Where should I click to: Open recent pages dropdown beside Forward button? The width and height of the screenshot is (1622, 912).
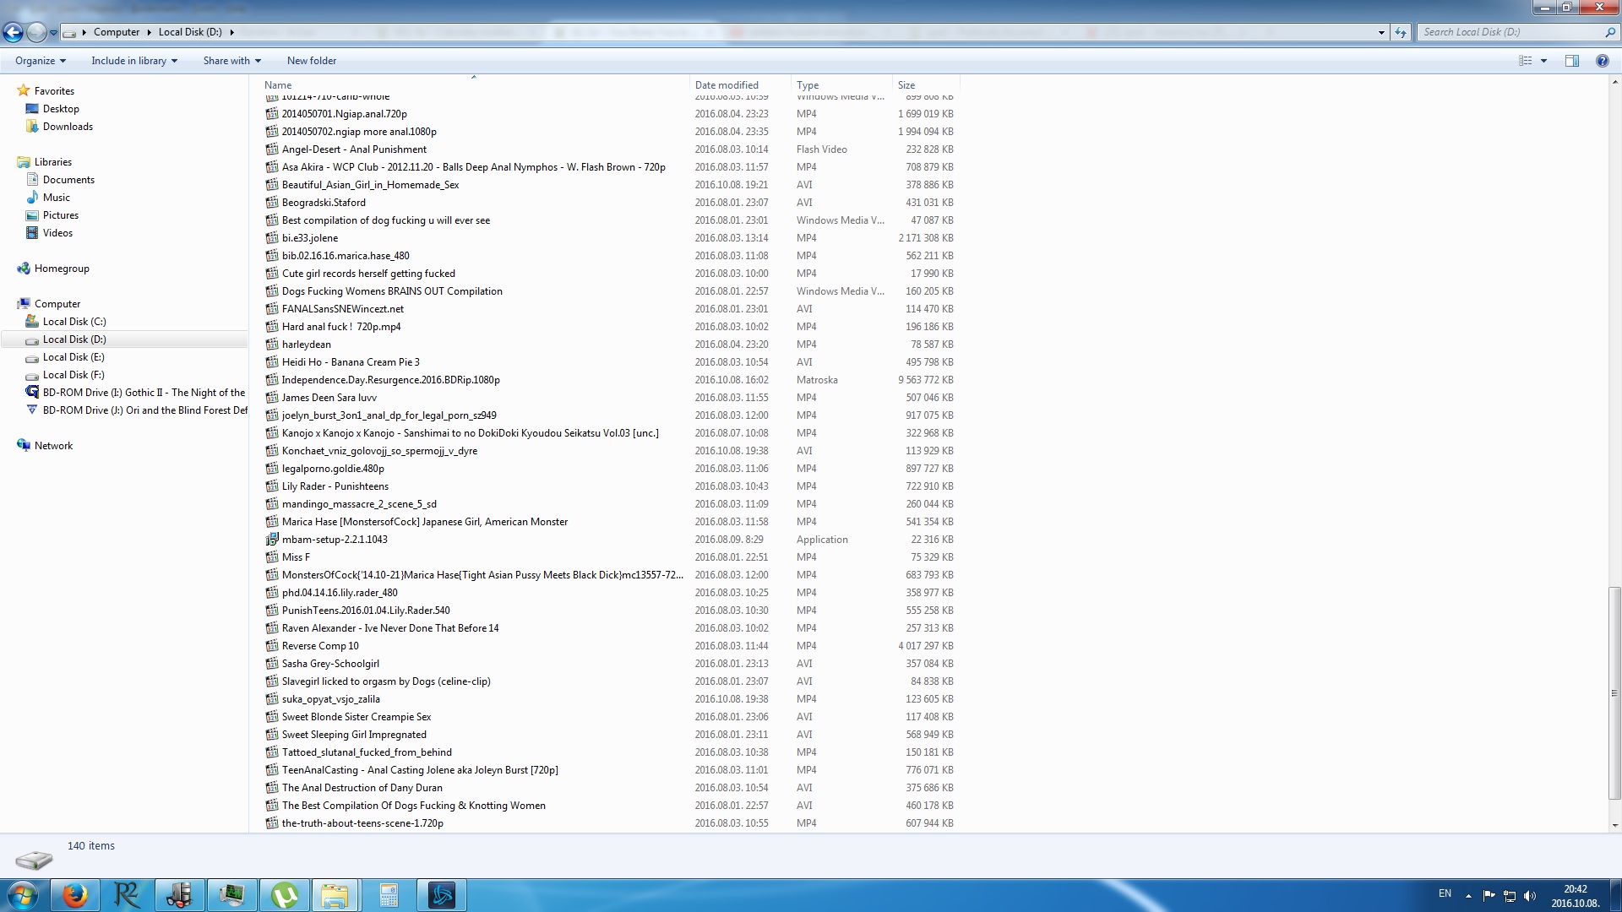tap(53, 33)
